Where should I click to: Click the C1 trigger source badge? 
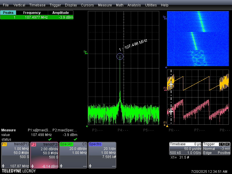(221, 144)
